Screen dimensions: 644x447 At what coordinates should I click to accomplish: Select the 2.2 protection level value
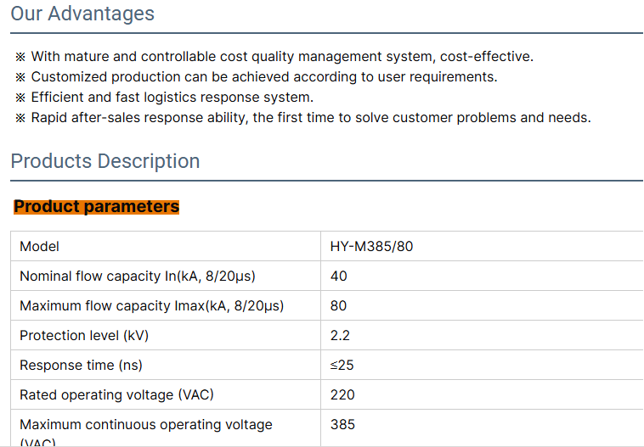coord(340,336)
